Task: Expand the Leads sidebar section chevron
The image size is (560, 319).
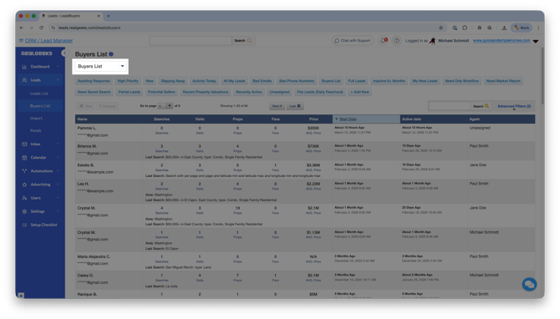Action: 58,80
